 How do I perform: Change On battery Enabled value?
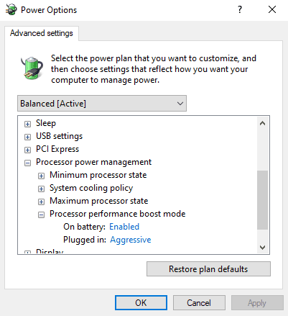click(x=124, y=227)
